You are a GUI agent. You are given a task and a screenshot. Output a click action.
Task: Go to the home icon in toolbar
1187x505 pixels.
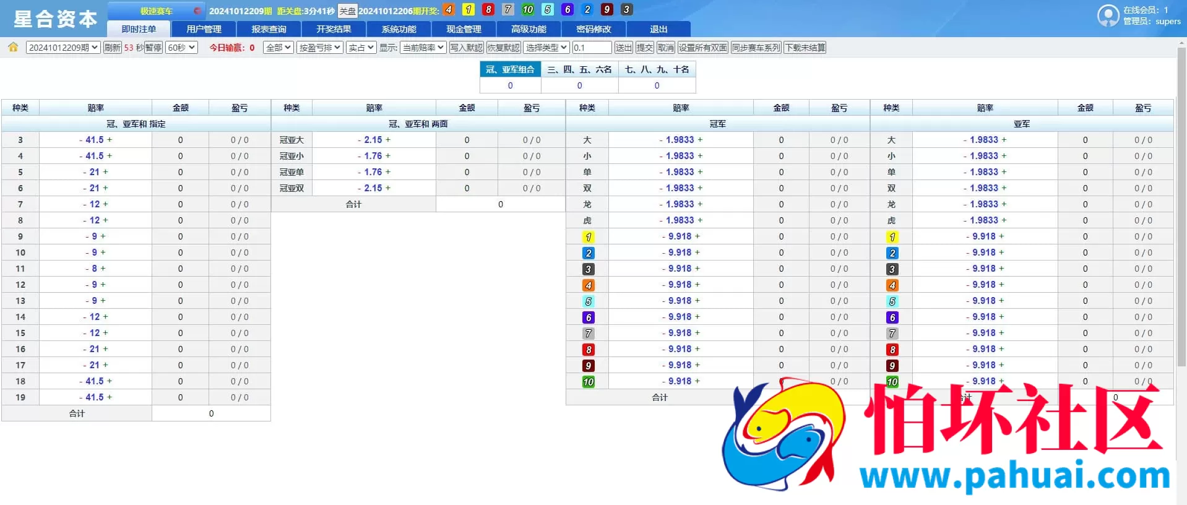click(13, 47)
